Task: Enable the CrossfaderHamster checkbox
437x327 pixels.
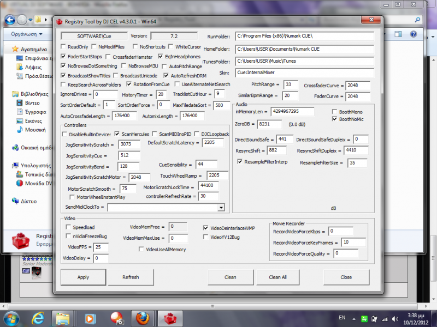Action: [x=108, y=57]
